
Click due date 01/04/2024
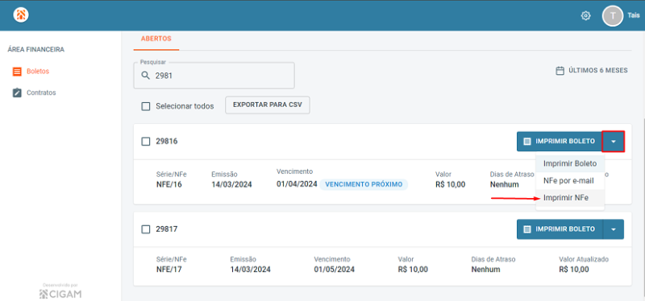click(297, 184)
